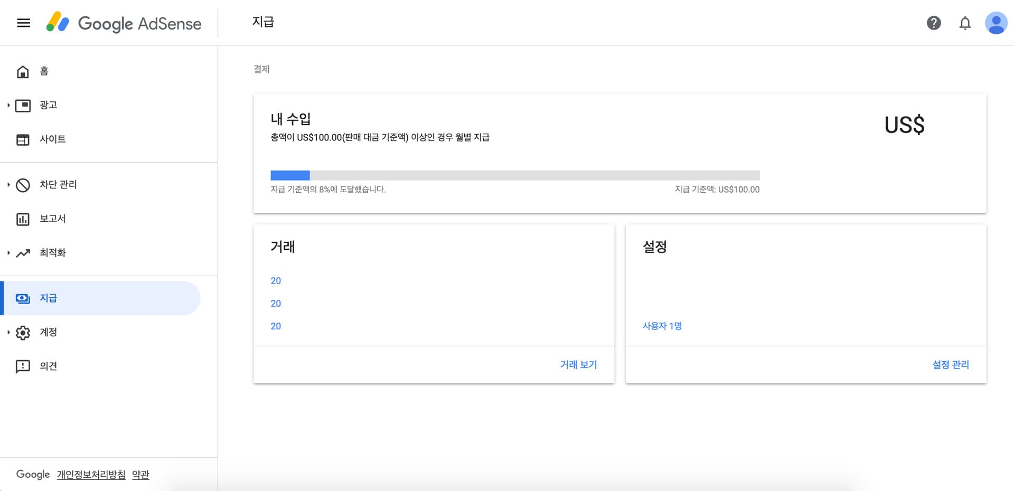Click 약관 footer link
The image size is (1014, 491).
(140, 474)
